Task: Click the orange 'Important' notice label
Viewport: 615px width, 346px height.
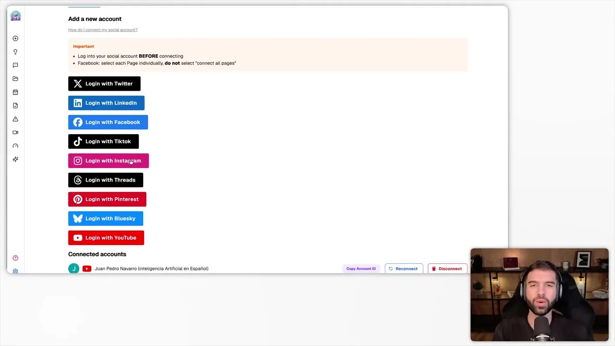Action: pos(84,46)
